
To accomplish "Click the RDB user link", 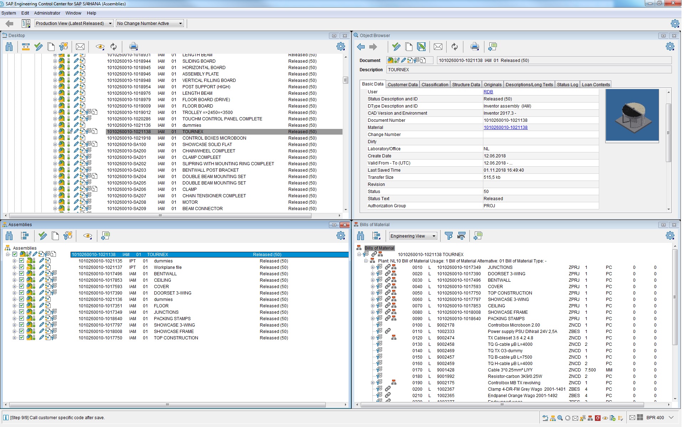I will (x=488, y=92).
